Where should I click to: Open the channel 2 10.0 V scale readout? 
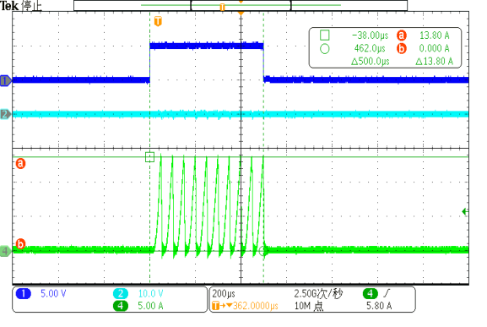(150, 294)
